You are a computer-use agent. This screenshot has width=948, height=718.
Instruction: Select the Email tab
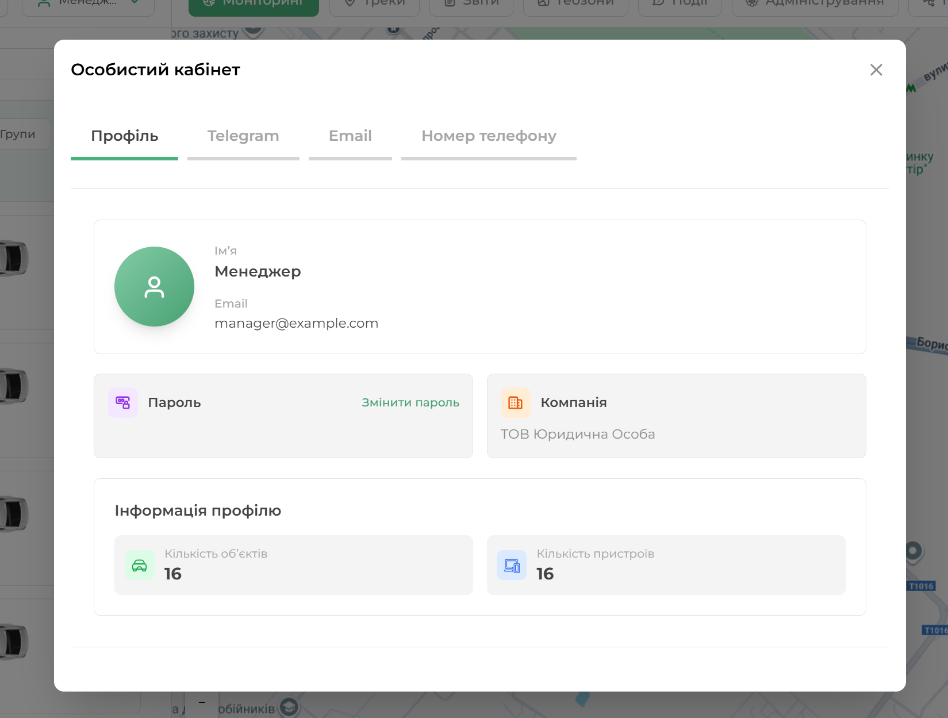coord(350,136)
